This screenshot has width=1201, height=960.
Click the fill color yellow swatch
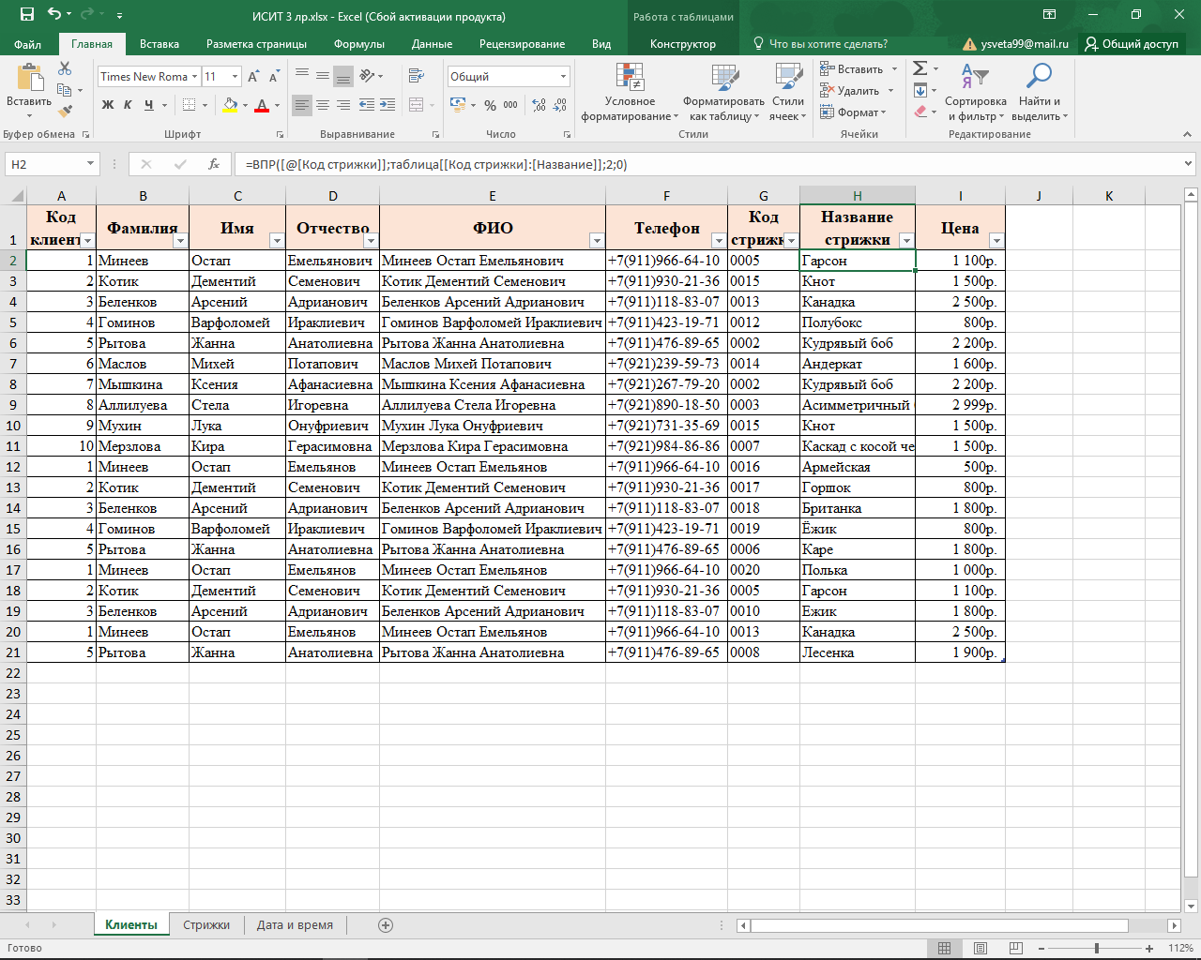(x=230, y=105)
